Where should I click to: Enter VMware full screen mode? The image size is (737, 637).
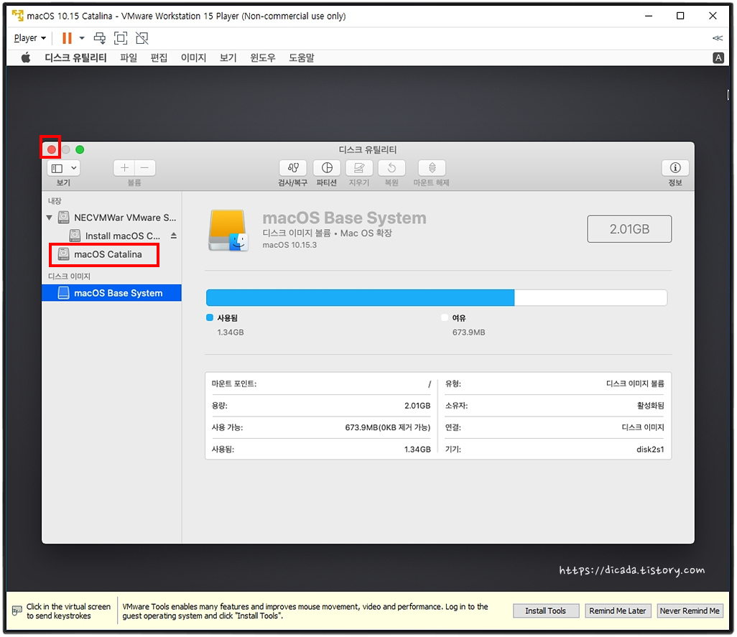coord(121,38)
